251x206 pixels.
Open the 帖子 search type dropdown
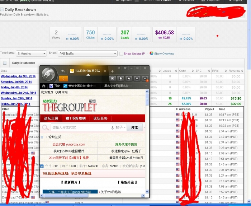coord(121,127)
